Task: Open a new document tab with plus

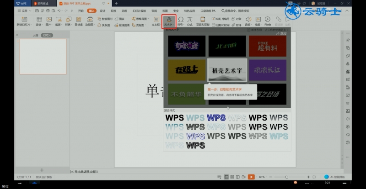Action: tap(116, 3)
